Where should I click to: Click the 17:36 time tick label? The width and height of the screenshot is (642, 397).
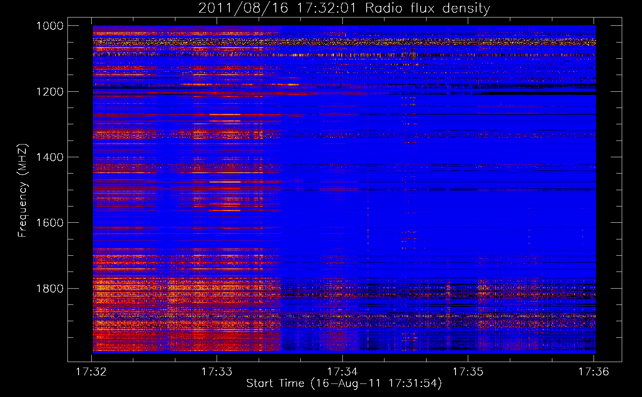(593, 372)
